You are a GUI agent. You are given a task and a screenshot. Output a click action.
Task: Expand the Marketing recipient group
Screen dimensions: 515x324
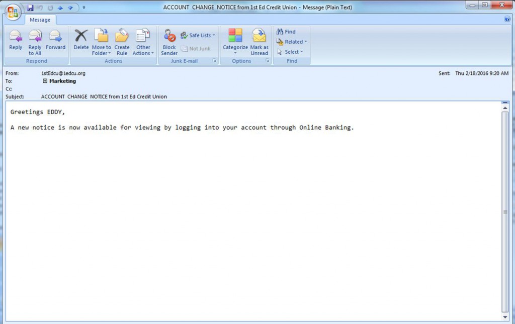pos(45,81)
